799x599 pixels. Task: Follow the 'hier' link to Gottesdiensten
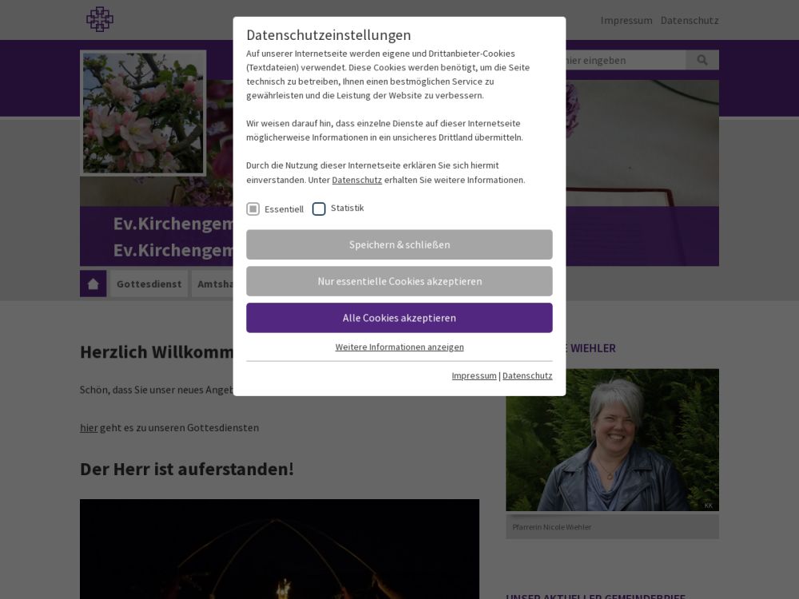click(x=89, y=427)
